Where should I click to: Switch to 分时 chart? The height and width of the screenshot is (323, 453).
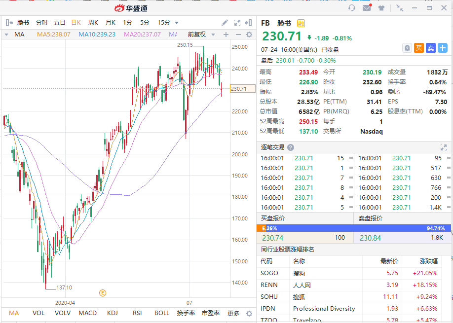41,23
